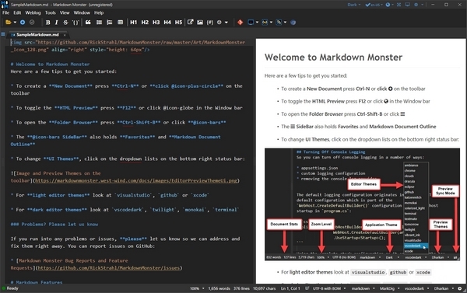
Task: Apply H4 heading
Action: [167, 23]
